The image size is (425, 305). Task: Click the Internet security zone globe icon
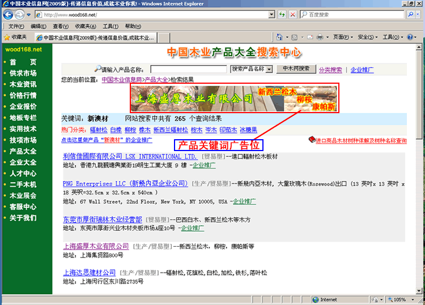(x=316, y=299)
